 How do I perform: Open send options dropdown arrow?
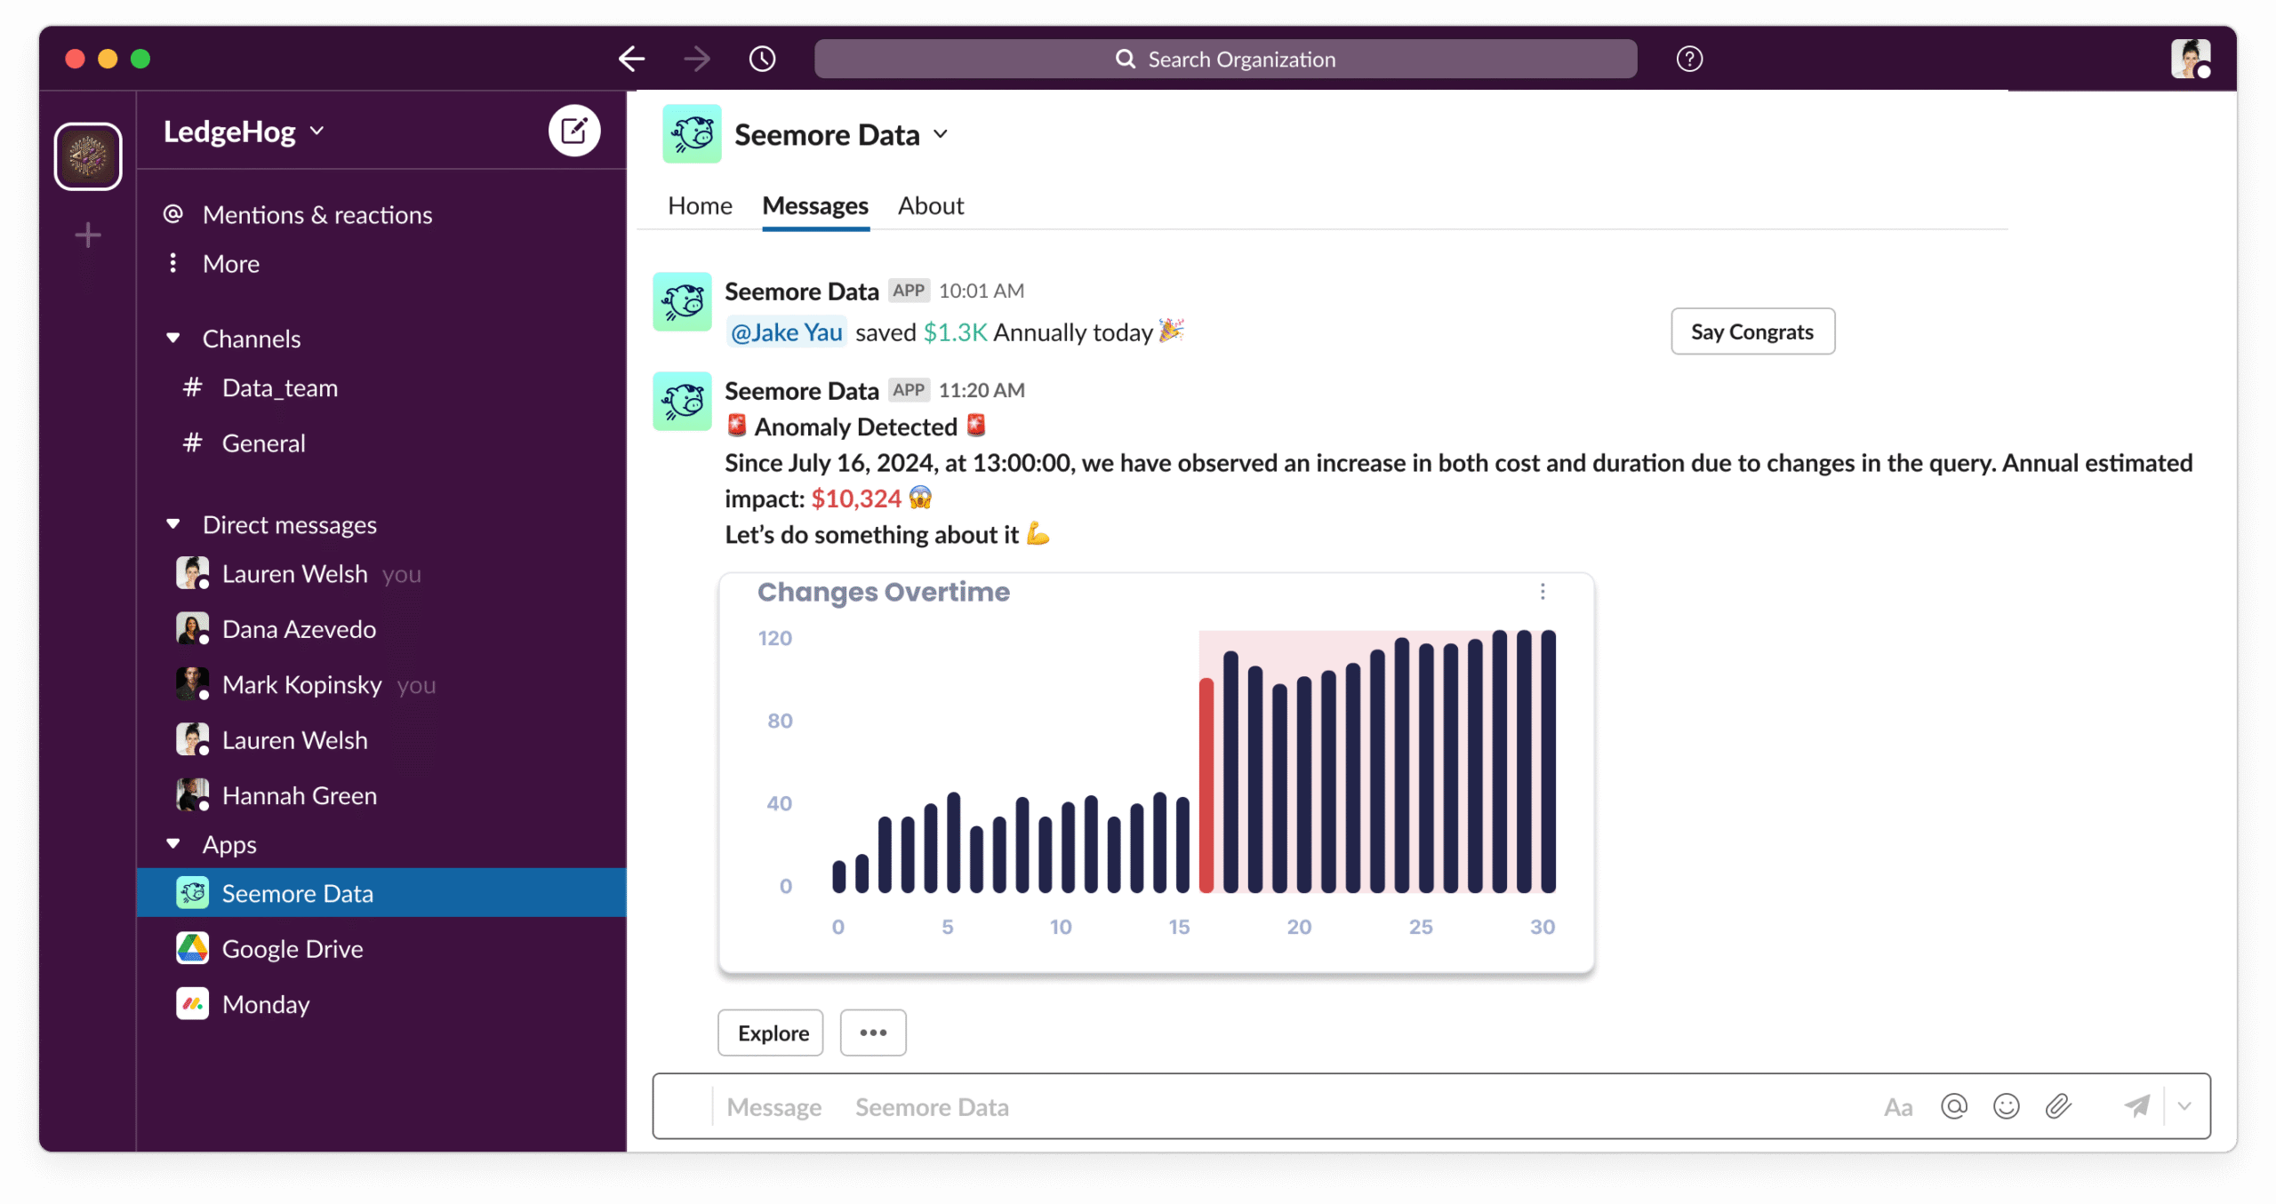pos(2184,1106)
